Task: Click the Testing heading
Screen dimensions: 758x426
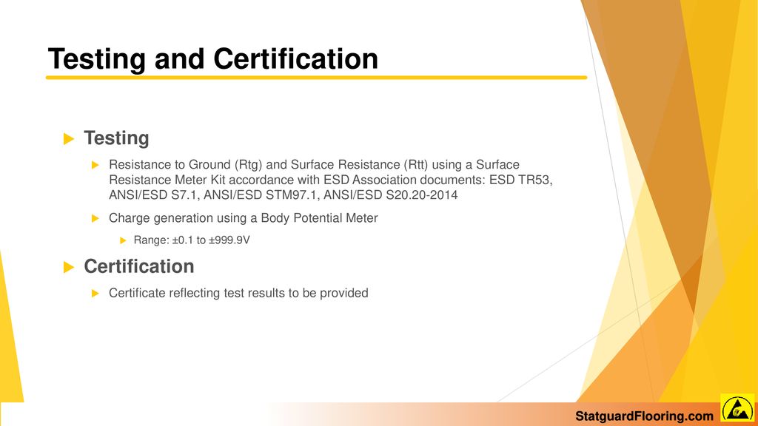Action: [x=116, y=138]
